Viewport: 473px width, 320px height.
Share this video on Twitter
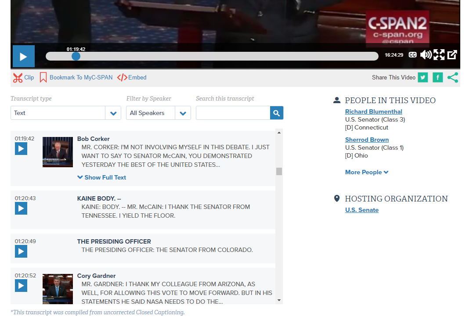coord(422,78)
